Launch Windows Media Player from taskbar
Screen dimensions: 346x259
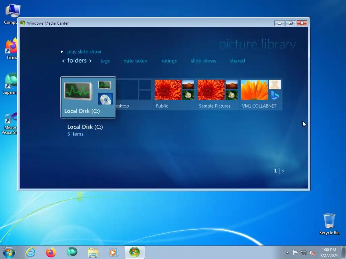(x=114, y=252)
